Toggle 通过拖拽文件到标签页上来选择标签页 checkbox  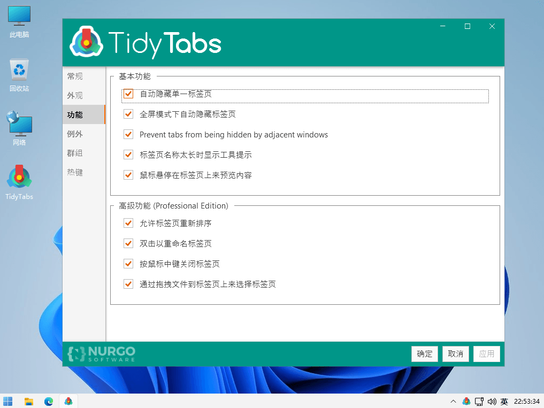(128, 284)
